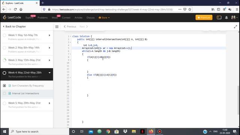
Task: Click the address bar URL
Action: coord(112,9)
